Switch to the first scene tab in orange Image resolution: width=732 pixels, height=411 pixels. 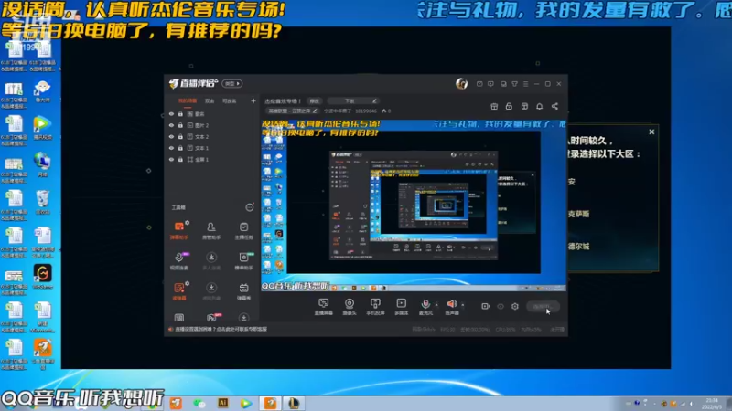pyautogui.click(x=188, y=100)
